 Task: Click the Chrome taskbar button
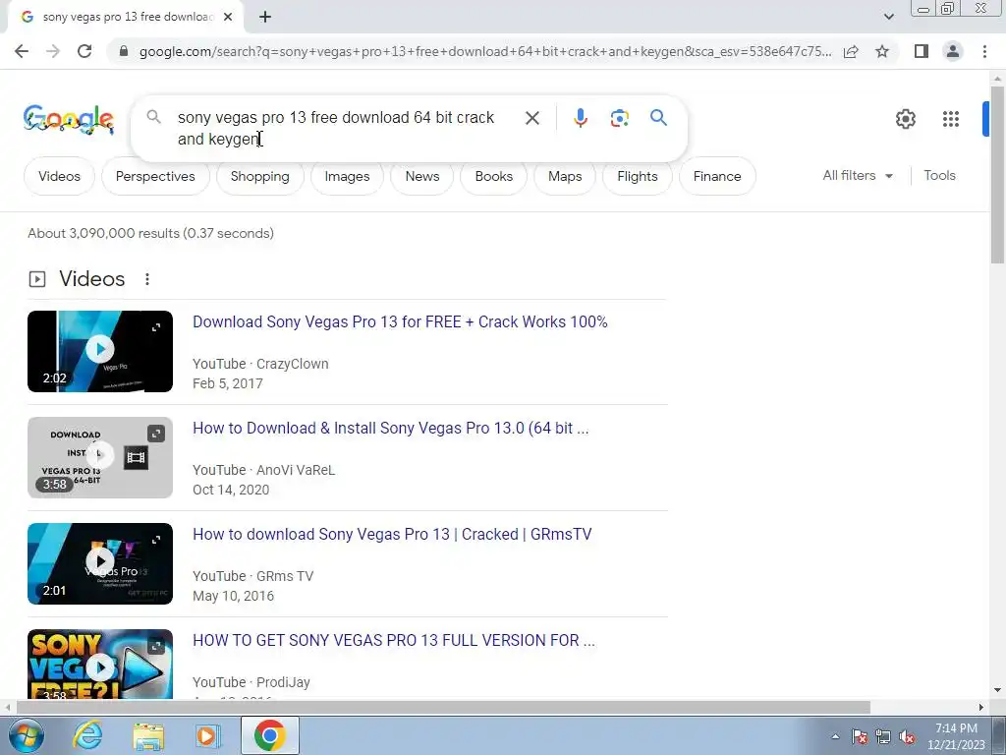[269, 735]
